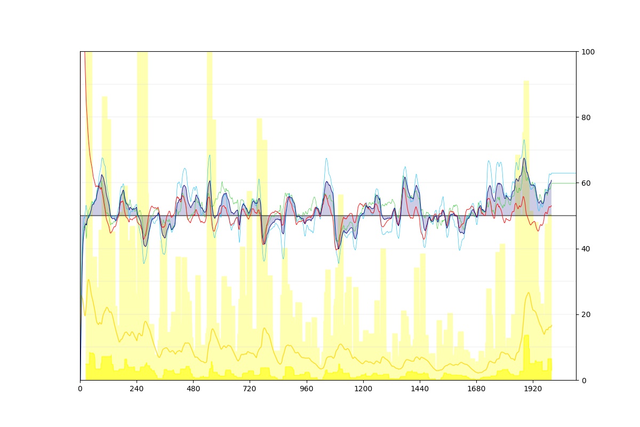Click the flat cyan line segment at far right
This screenshot has height=427, width=640.
[x=564, y=173]
